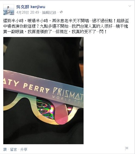Viewport: 135px width, 154px height.
Task: Click the last text line starting with 買一副眼鏡
Action: (55, 32)
